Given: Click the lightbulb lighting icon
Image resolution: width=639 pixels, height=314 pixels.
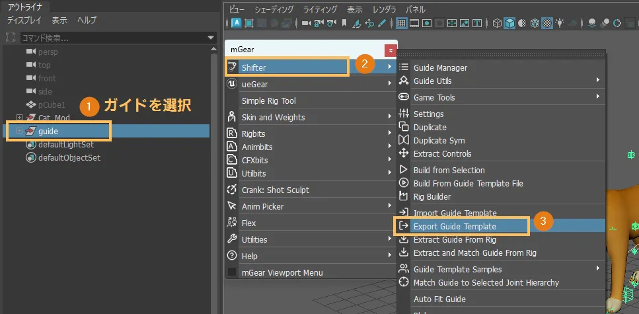Looking at the screenshot, I should tap(560, 23).
